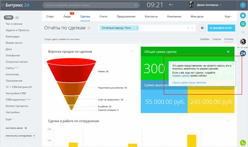Click the star beside Отчёты по сделкам

tap(89, 28)
